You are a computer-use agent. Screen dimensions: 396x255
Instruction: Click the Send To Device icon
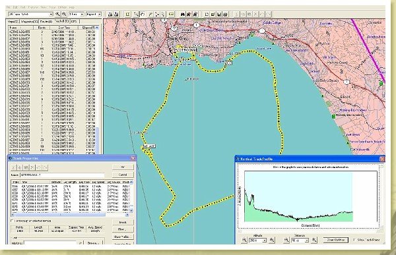[x=110, y=14]
